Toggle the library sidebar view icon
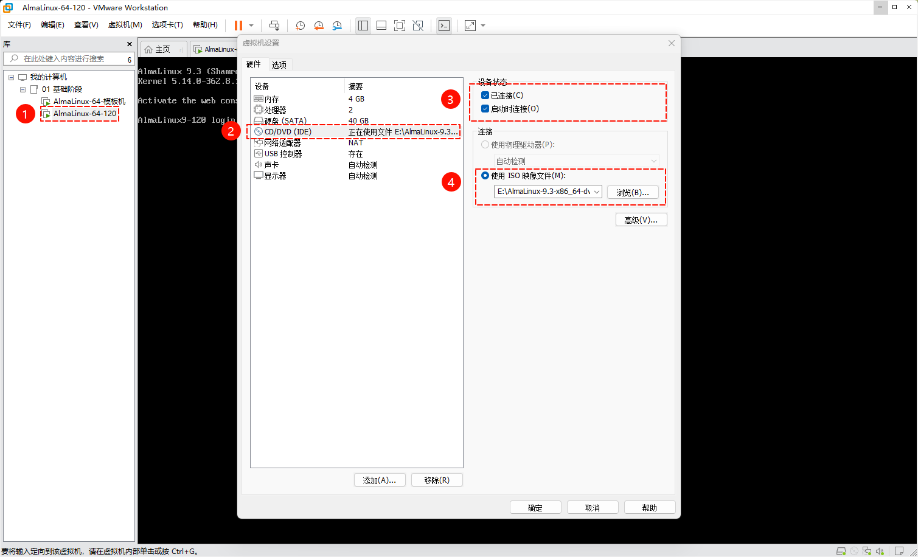This screenshot has width=918, height=557. [363, 26]
